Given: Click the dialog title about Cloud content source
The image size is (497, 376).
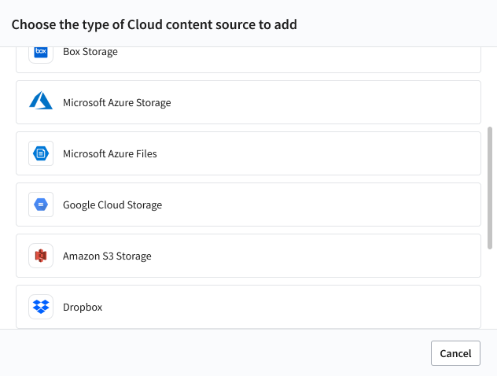Looking at the screenshot, I should [154, 24].
